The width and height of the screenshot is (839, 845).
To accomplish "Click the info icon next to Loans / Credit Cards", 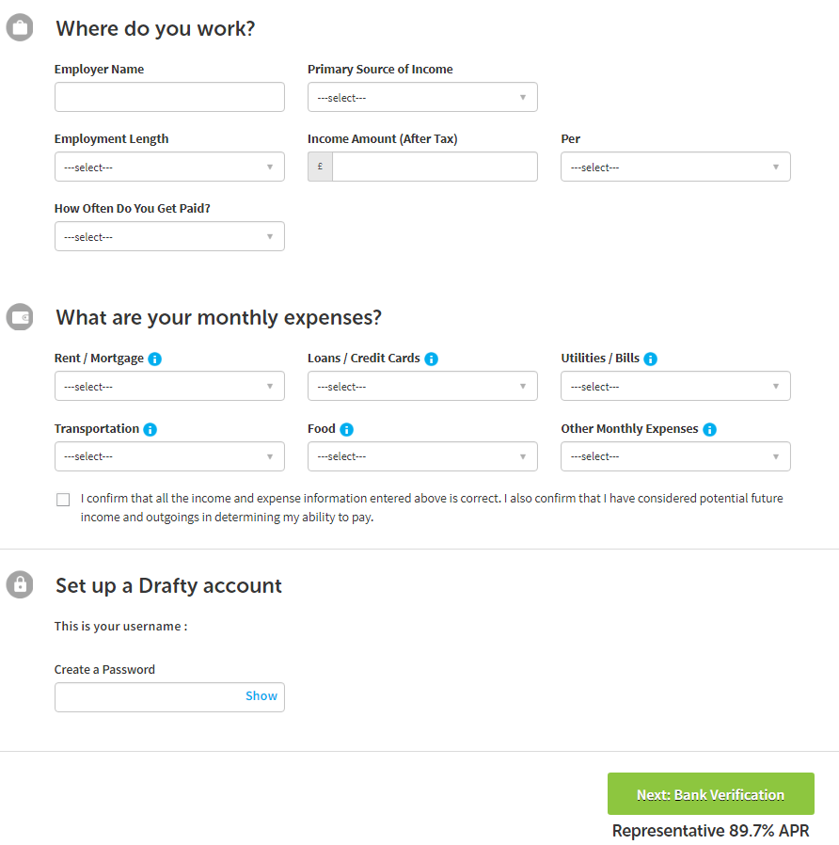I will 432,359.
